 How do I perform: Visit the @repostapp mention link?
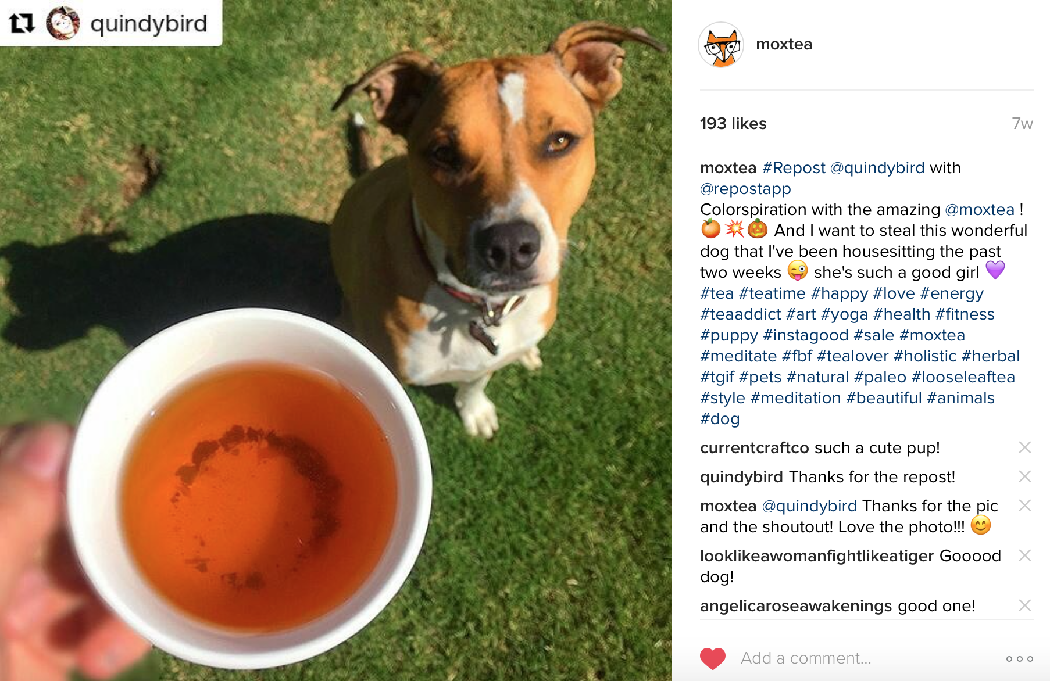click(x=745, y=189)
